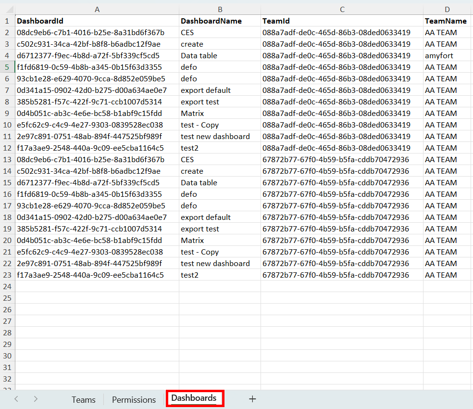The height and width of the screenshot is (409, 473).
Task: Select the amyfort team name cell
Action: [x=448, y=56]
